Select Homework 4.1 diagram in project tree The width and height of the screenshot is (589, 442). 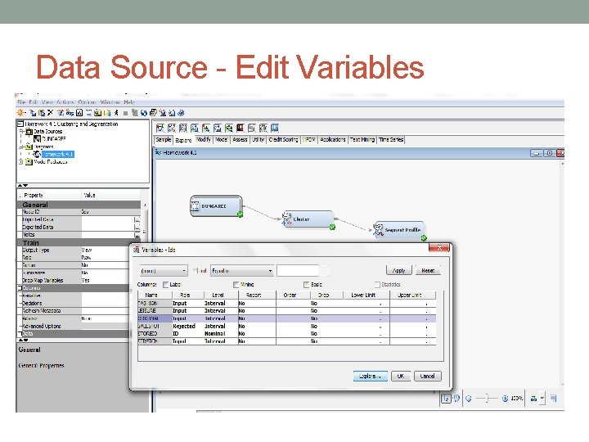57,154
